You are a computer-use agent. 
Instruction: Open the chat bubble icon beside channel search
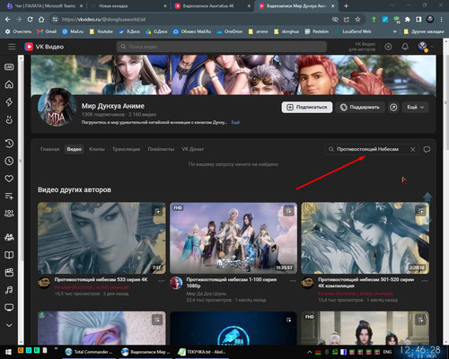(x=427, y=149)
